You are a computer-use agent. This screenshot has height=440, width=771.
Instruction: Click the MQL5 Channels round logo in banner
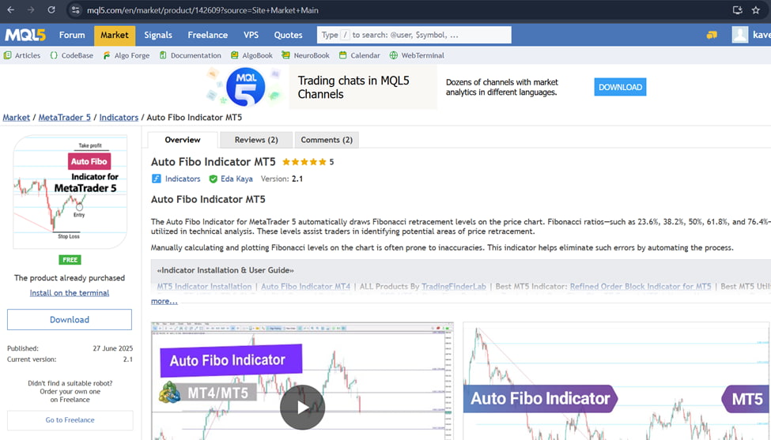tap(245, 87)
